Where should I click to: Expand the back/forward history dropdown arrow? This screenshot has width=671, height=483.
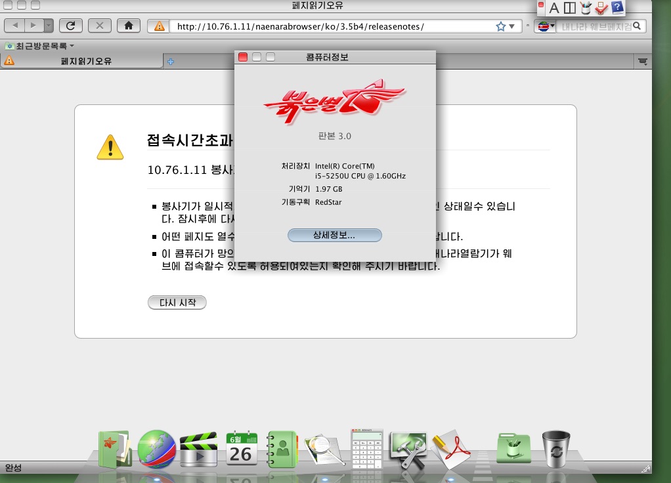click(x=49, y=26)
